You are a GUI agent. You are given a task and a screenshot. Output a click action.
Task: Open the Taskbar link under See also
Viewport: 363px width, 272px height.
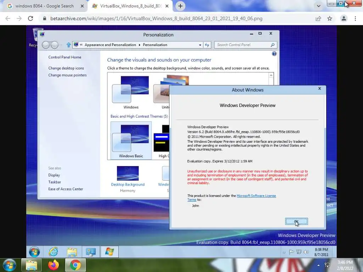(54, 182)
